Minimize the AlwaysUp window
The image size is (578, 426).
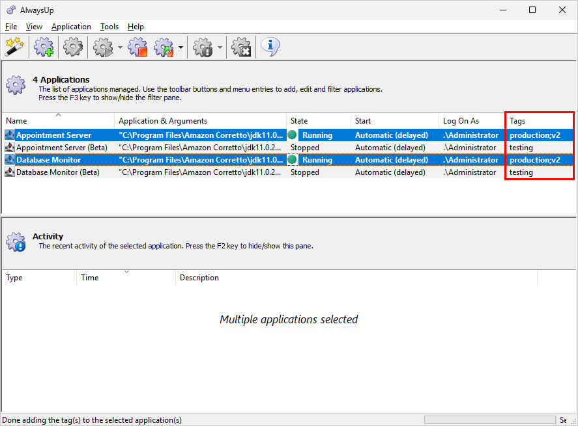(x=503, y=10)
